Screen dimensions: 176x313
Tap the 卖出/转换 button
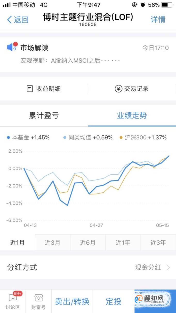click(x=72, y=301)
